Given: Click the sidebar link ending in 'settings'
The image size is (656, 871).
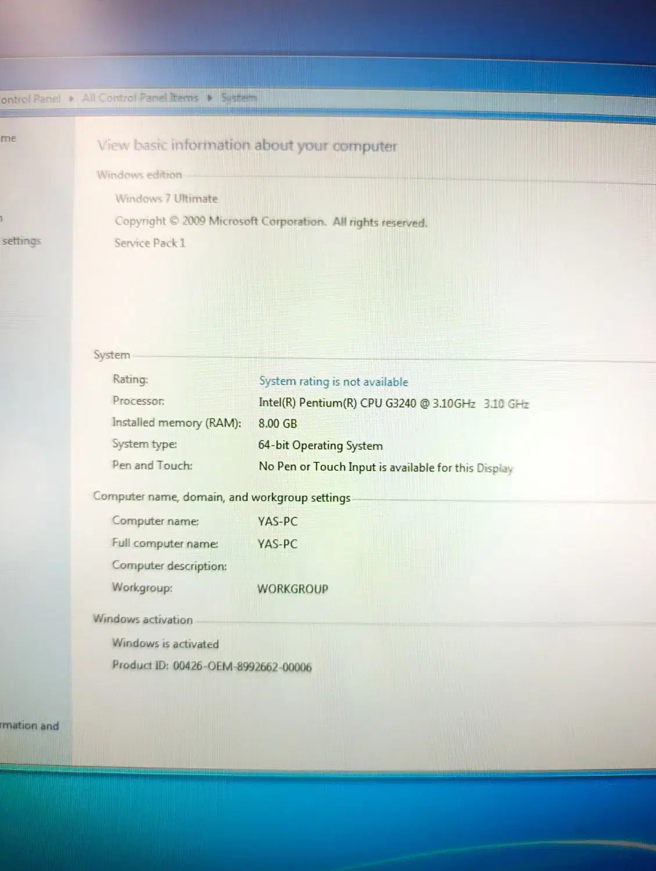Looking at the screenshot, I should (21, 241).
